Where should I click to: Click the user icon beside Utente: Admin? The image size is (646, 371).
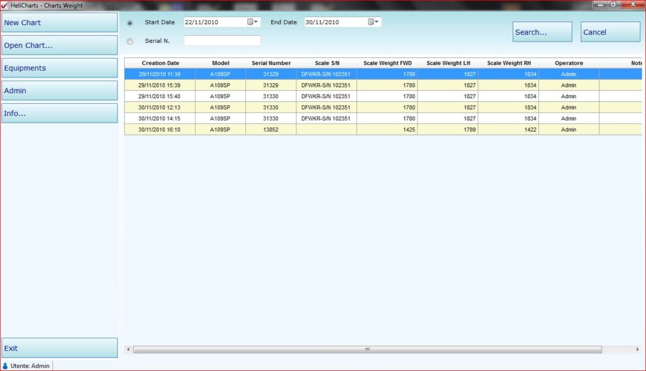[x=6, y=365]
